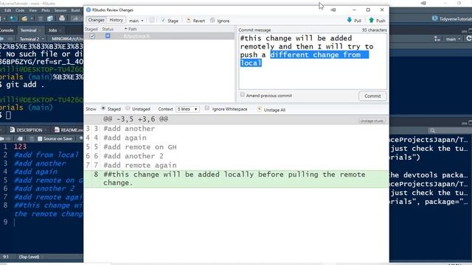Image resolution: width=472 pixels, height=265 pixels.
Task: Click the go-to-file arrow icon in the RStudio toolbar
Action: [x=74, y=18]
